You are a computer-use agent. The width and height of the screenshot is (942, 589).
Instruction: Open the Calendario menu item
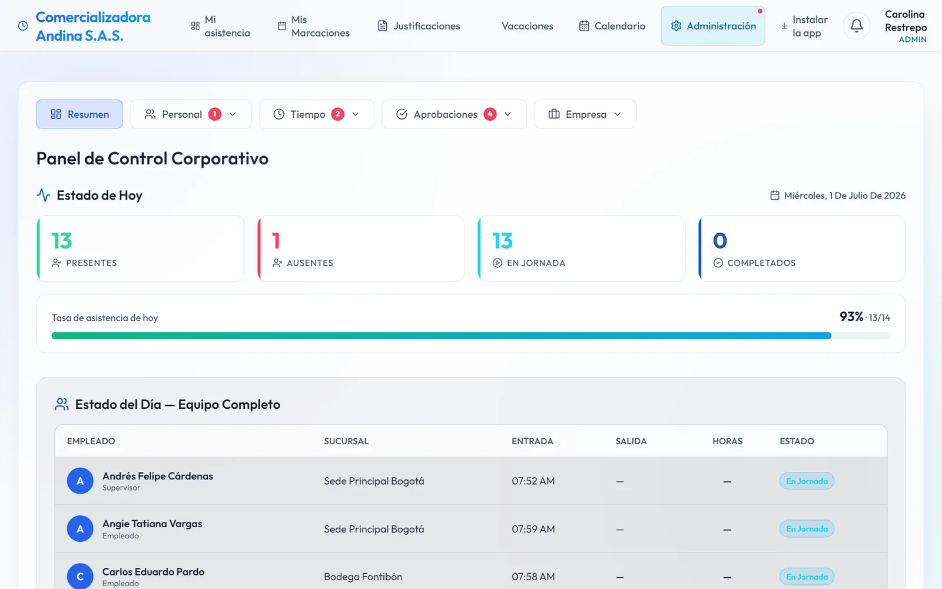(612, 26)
